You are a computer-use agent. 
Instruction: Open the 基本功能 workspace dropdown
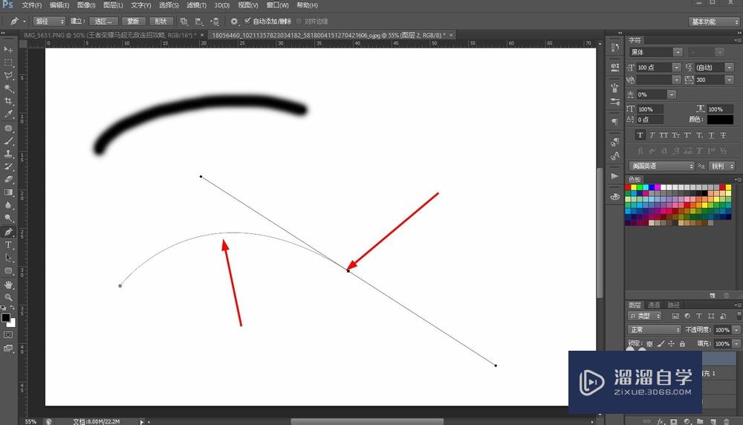point(713,22)
